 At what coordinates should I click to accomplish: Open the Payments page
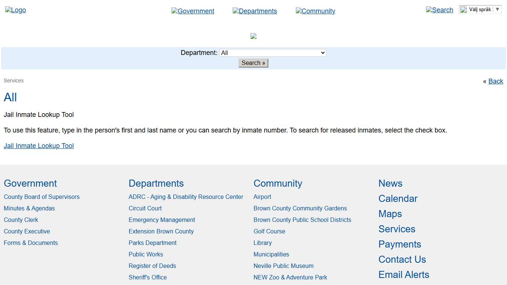click(x=399, y=244)
